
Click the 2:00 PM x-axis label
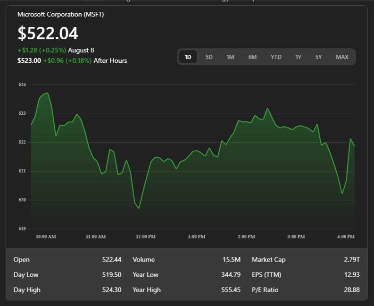point(246,237)
